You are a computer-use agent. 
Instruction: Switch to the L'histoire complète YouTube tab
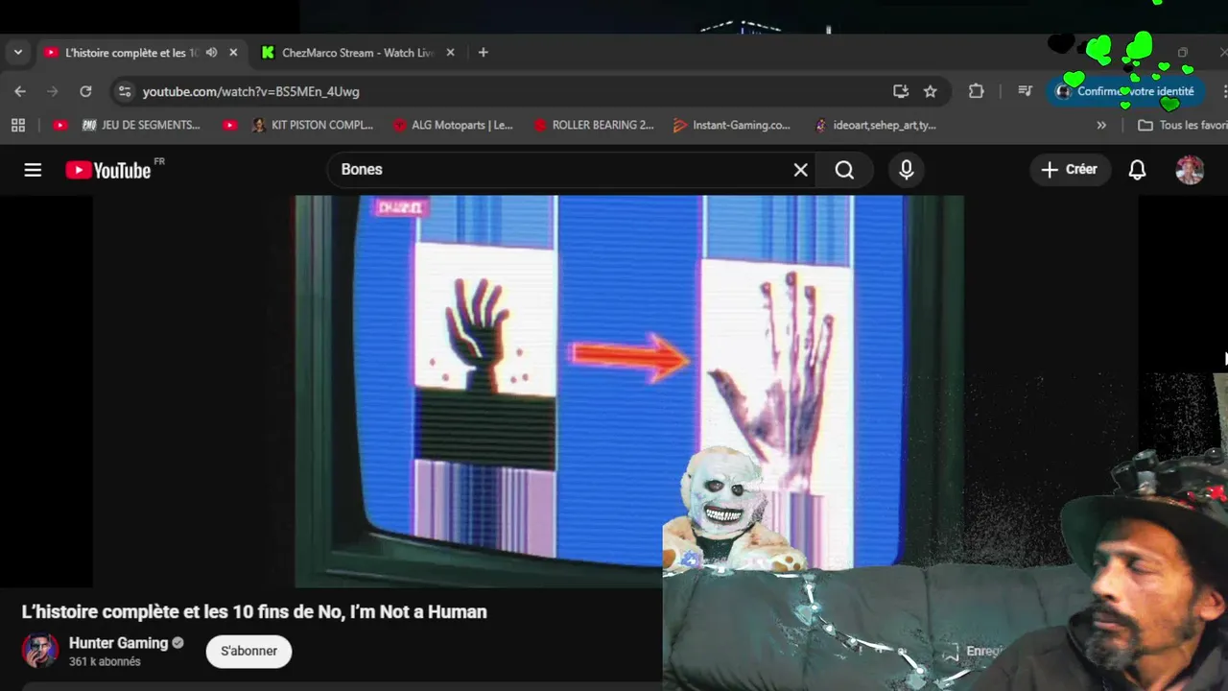pyautogui.click(x=141, y=53)
